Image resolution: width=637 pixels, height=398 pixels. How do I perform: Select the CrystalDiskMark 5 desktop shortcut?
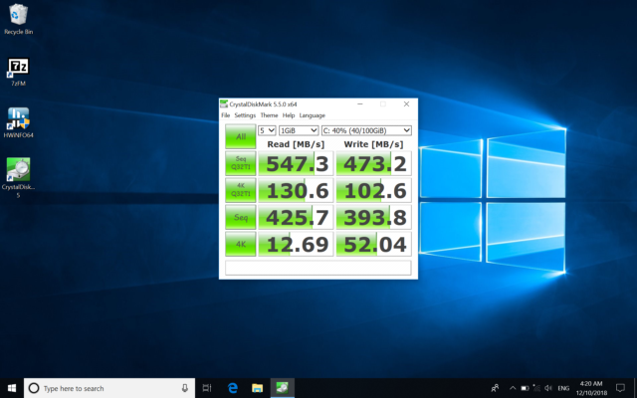pyautogui.click(x=18, y=177)
